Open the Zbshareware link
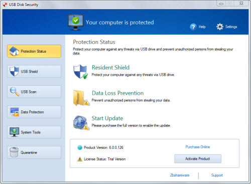The image size is (251, 184). (180, 175)
